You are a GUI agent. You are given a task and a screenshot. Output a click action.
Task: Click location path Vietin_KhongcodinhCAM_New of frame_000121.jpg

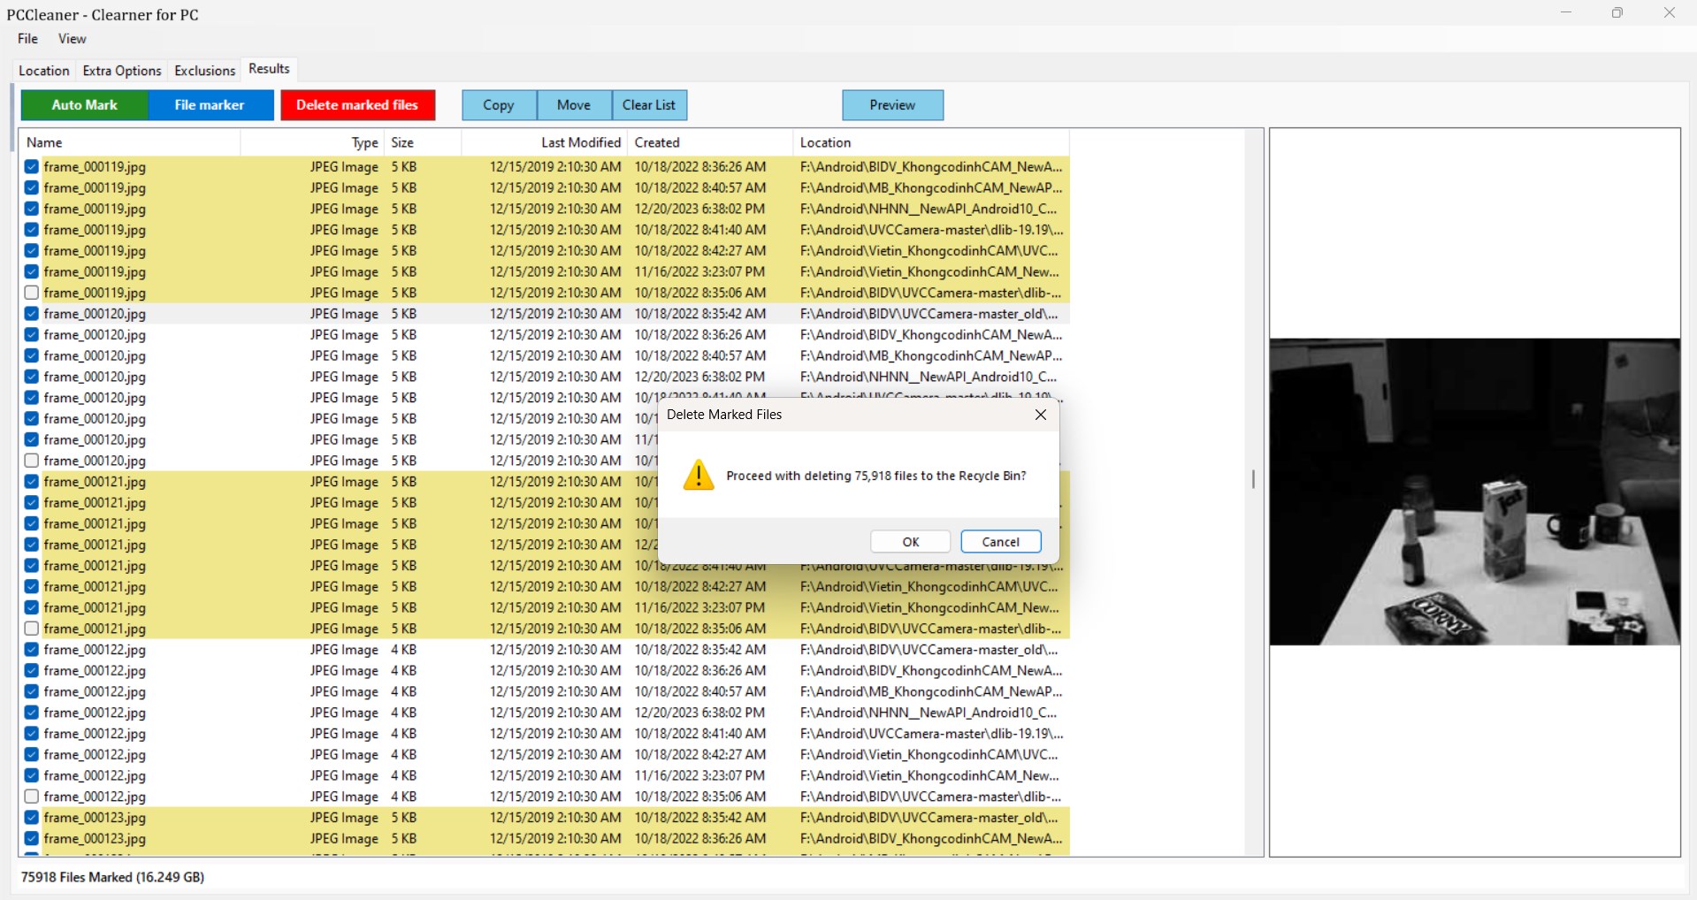point(929,608)
